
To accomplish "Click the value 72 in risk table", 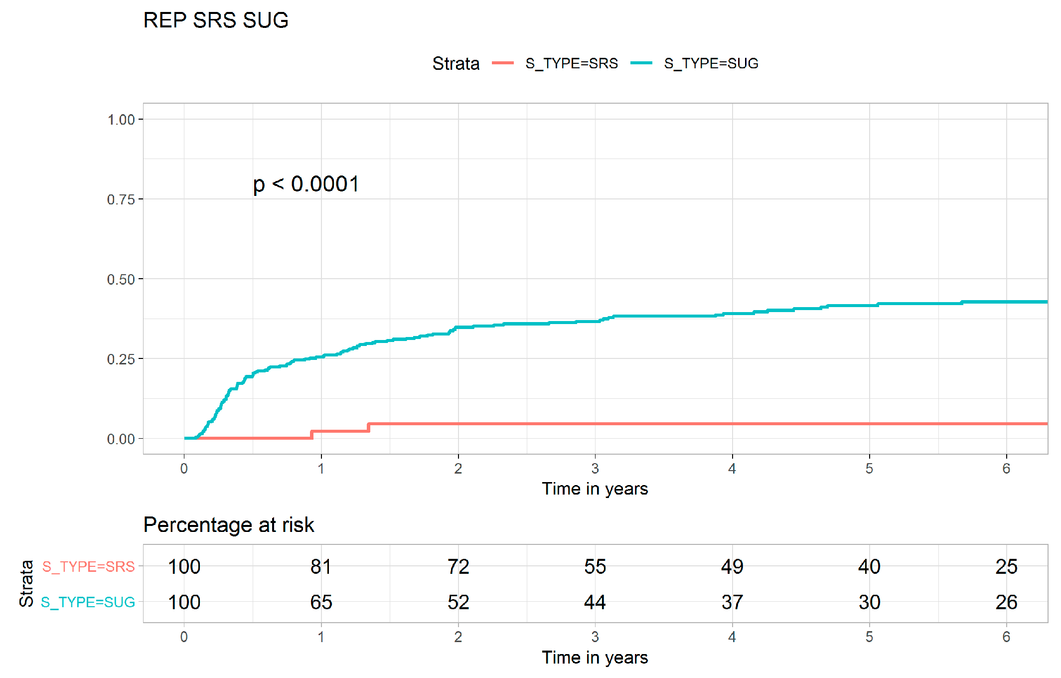I will (x=458, y=567).
